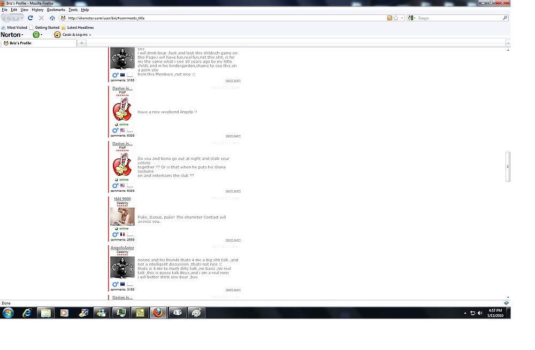Open Internet Explorer from the taskbar
This screenshot has height=350, width=535.
[x=27, y=313]
